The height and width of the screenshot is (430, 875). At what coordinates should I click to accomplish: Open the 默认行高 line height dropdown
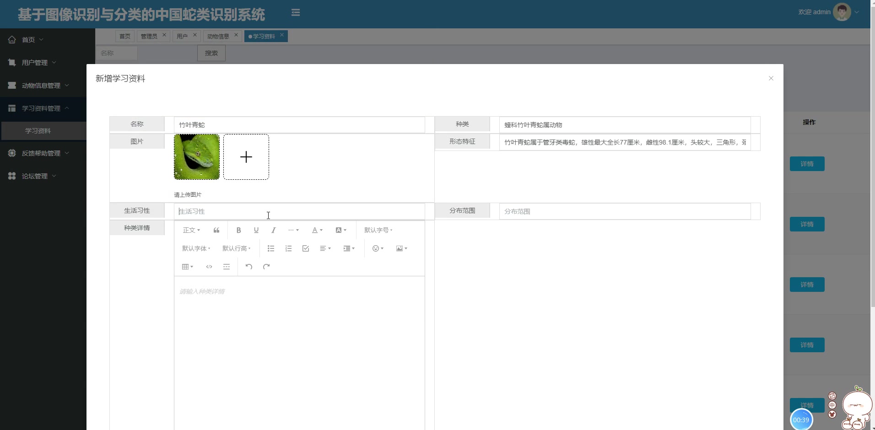[x=236, y=248]
